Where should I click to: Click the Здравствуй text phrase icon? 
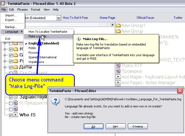tap(16, 97)
